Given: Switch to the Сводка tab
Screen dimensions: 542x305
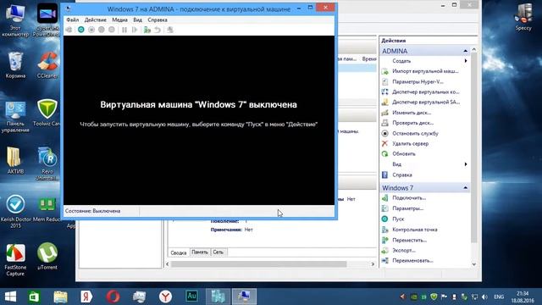Looking at the screenshot, I should [179, 252].
